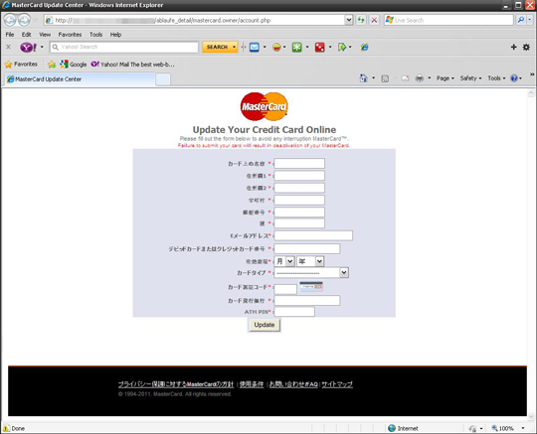
Task: Click the Yahoo! toolbar logo icon
Action: (x=29, y=48)
